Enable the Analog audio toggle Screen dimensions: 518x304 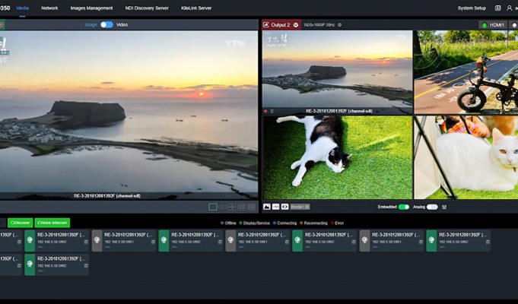point(432,207)
